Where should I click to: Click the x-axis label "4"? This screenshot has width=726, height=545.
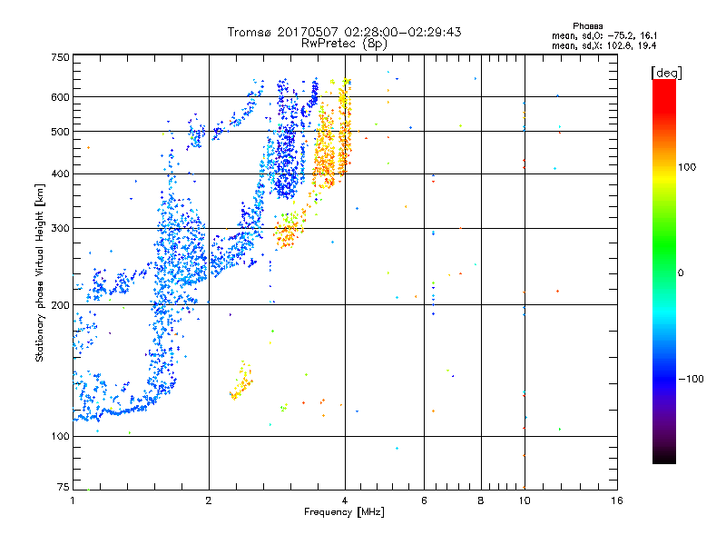pyautogui.click(x=345, y=500)
